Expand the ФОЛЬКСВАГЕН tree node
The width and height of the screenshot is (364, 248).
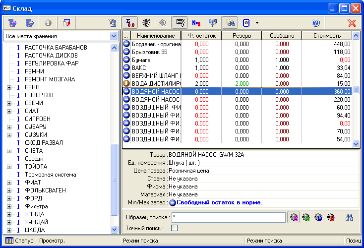[x=9, y=190]
